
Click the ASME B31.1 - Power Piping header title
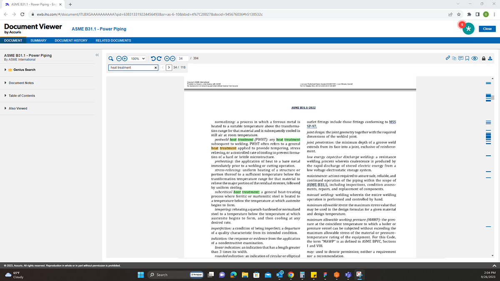[99, 29]
